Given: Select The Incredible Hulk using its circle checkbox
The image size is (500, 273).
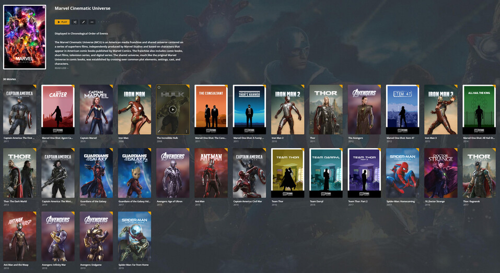Looking at the screenshot, I should pos(159,87).
